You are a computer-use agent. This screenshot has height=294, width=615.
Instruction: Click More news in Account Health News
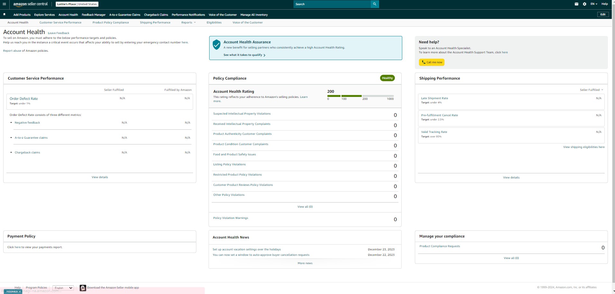(x=305, y=263)
